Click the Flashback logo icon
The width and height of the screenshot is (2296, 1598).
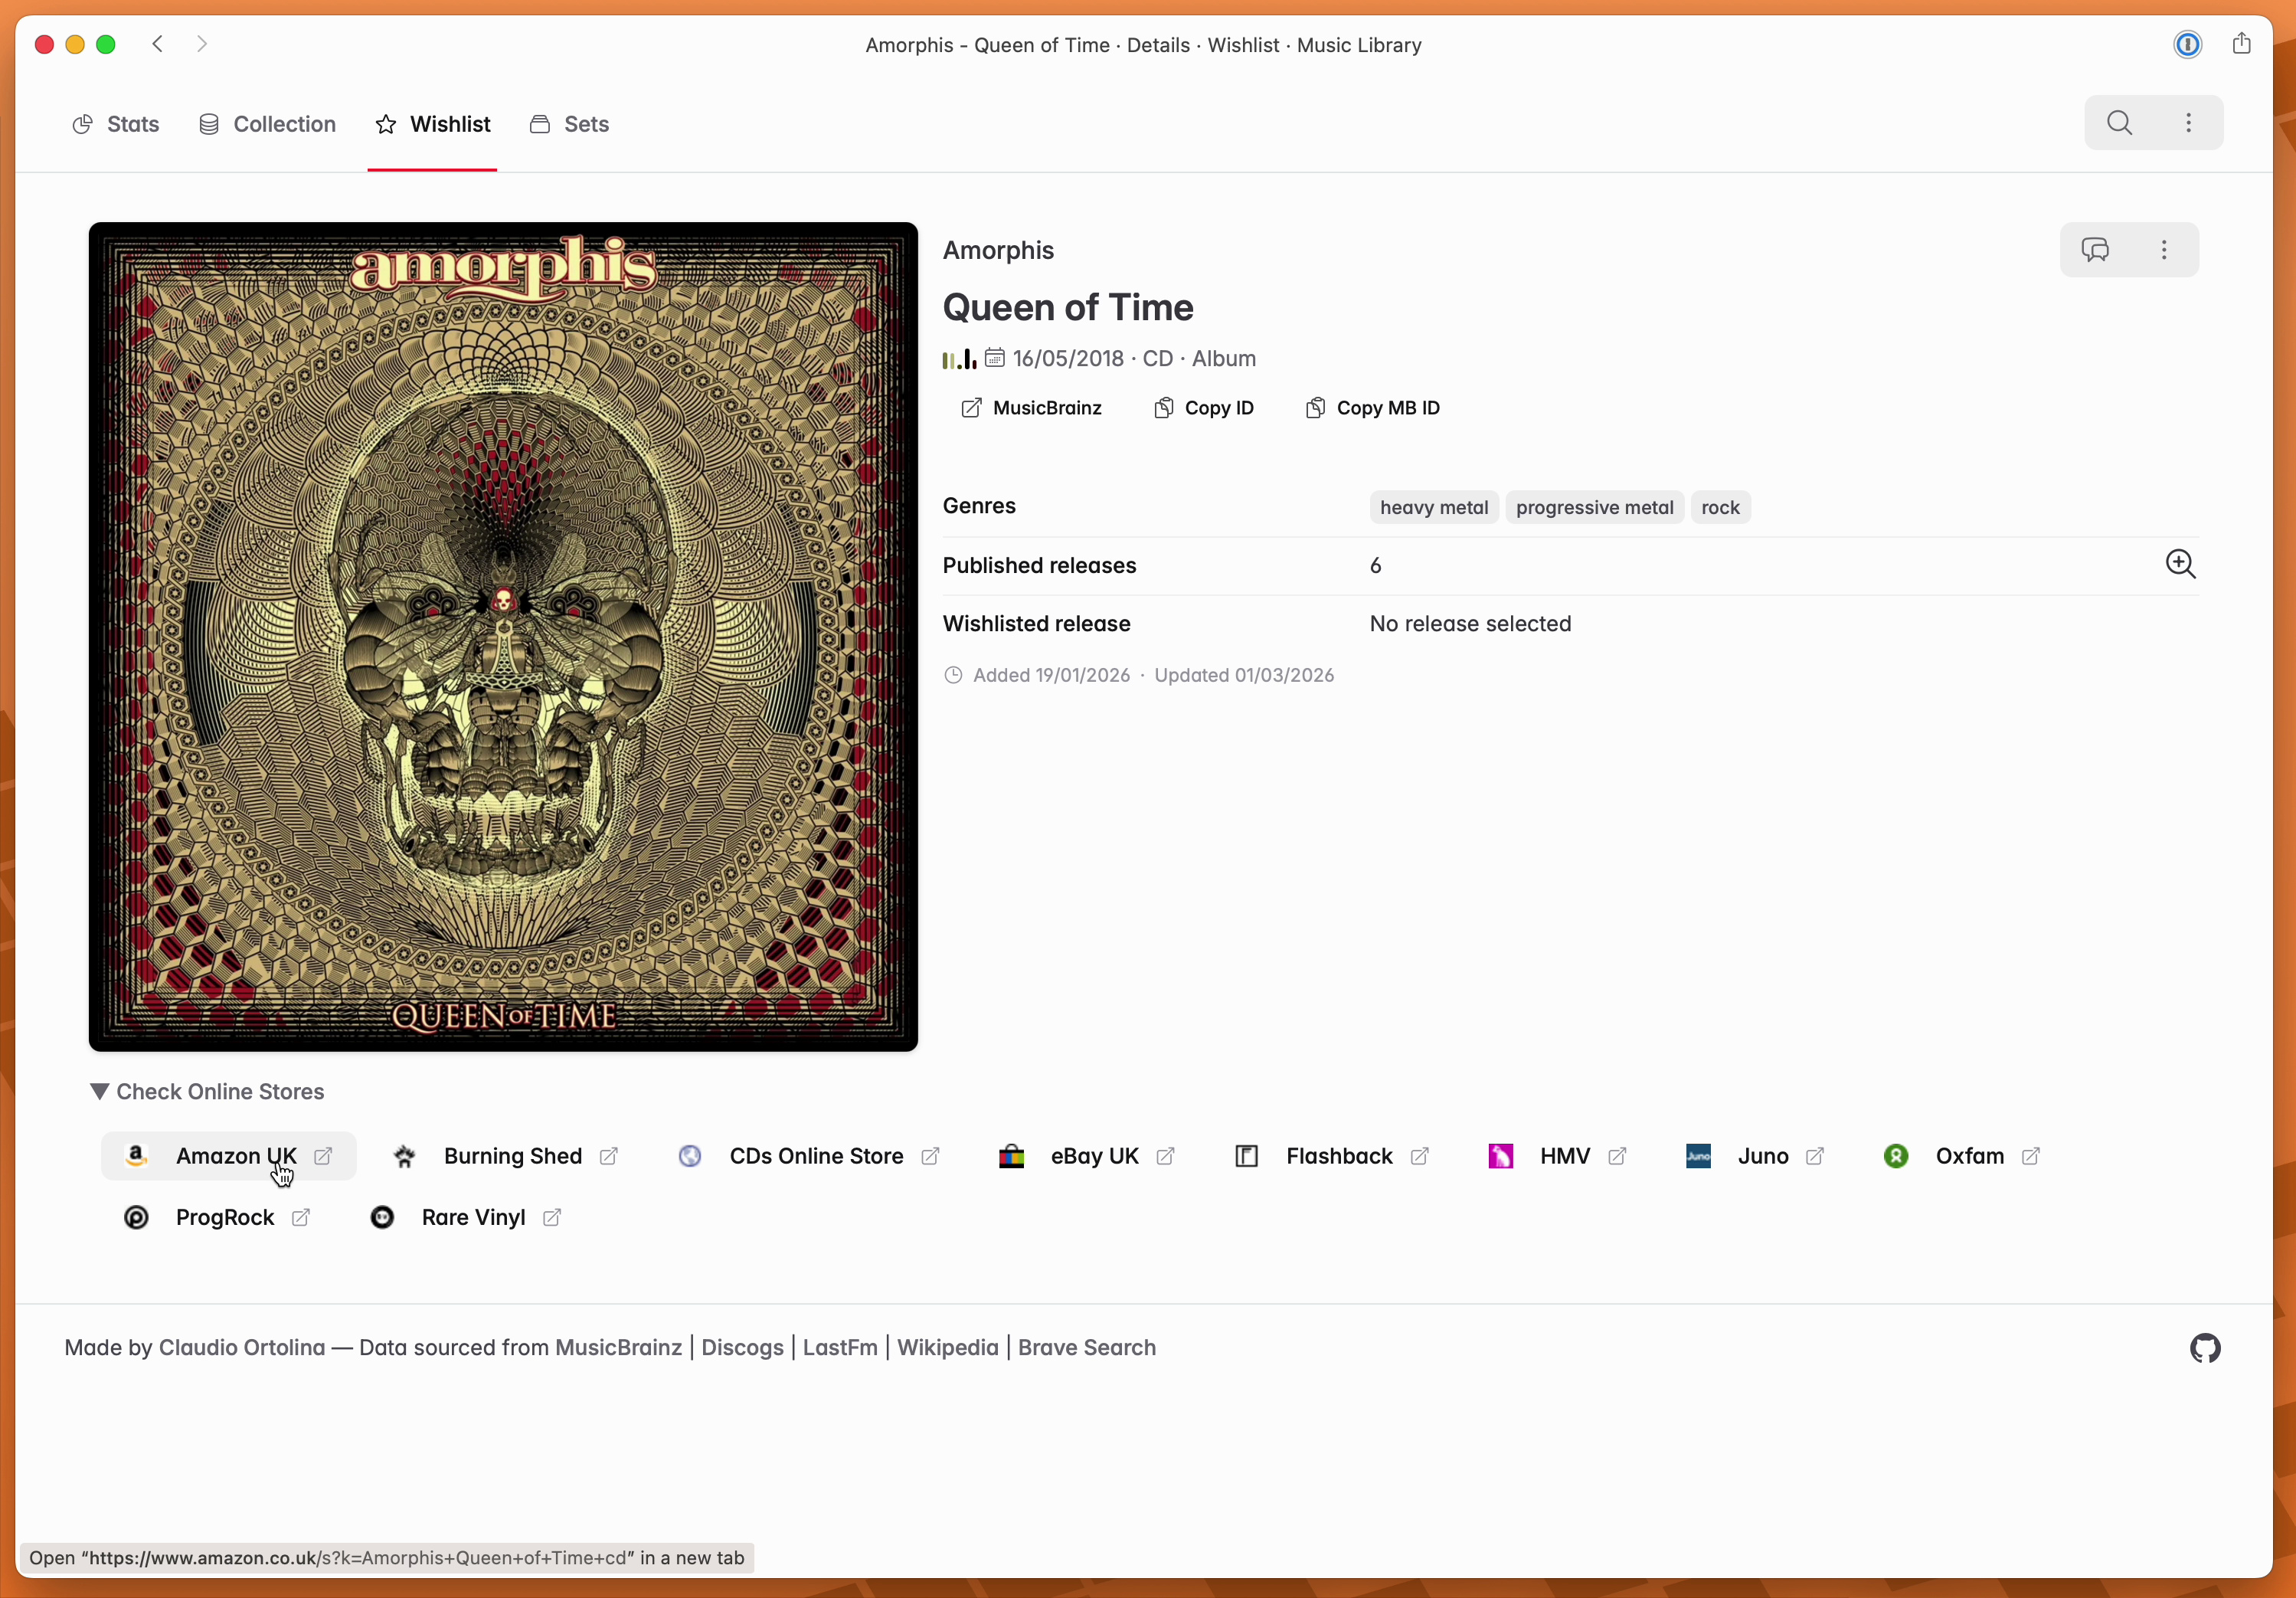[x=1246, y=1156]
